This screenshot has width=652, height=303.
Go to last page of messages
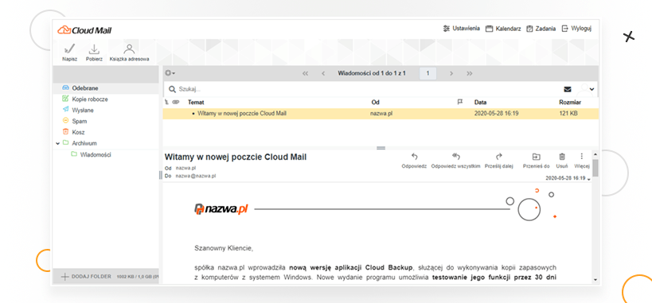click(470, 74)
